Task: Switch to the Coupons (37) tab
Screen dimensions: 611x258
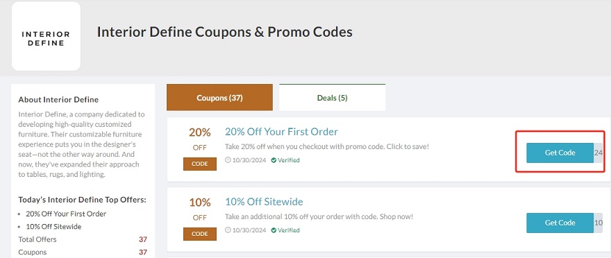Action: 220,98
